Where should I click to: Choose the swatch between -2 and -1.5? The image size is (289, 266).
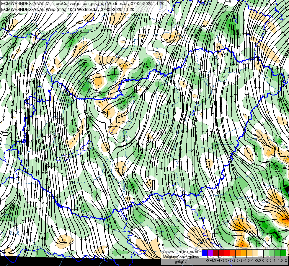[x=244, y=253]
